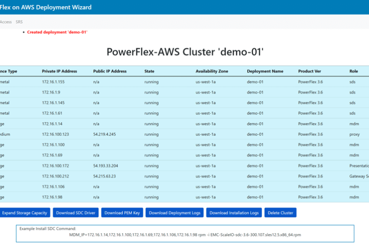Click the Role column header
This screenshot has width=369, height=244.
point(353,71)
